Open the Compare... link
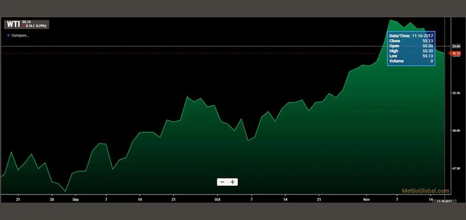Screen dimensions: 466x220 point(20,35)
